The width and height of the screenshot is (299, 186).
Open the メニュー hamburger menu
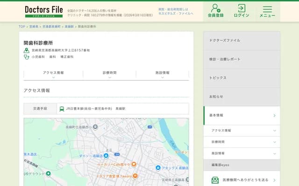(x=267, y=11)
